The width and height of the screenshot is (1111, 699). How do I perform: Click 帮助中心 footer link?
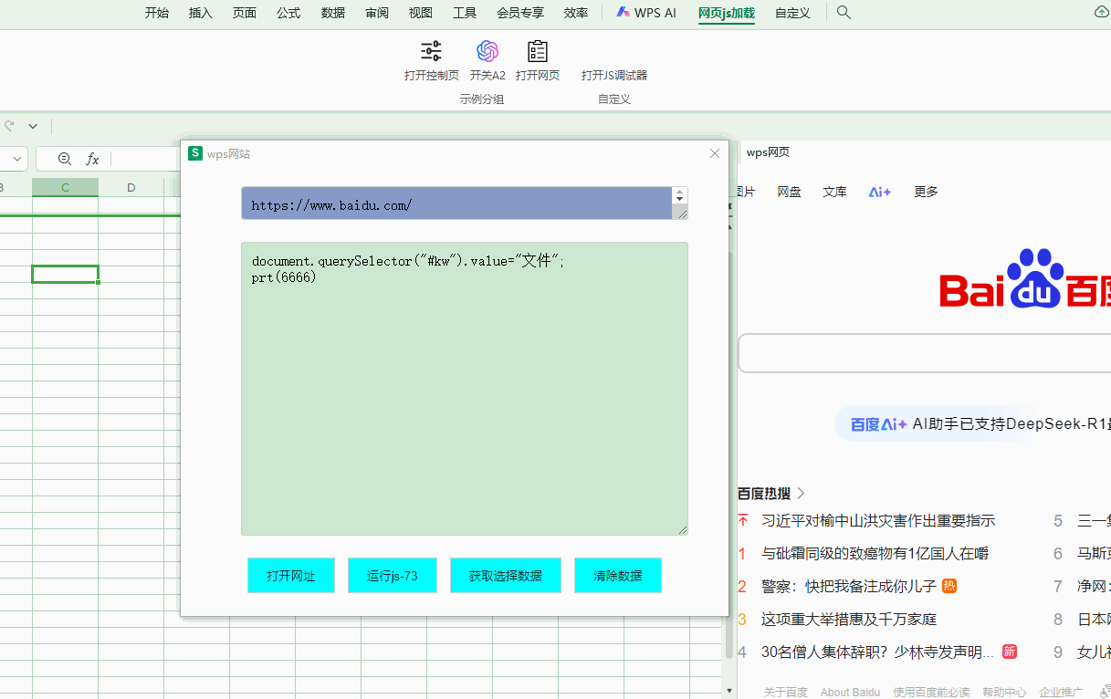click(1004, 692)
